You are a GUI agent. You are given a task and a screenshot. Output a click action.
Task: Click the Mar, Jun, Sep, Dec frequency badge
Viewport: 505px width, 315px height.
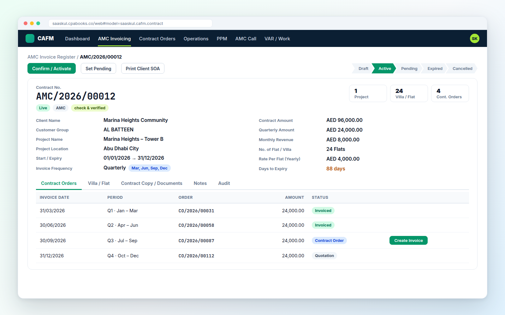tap(149, 168)
